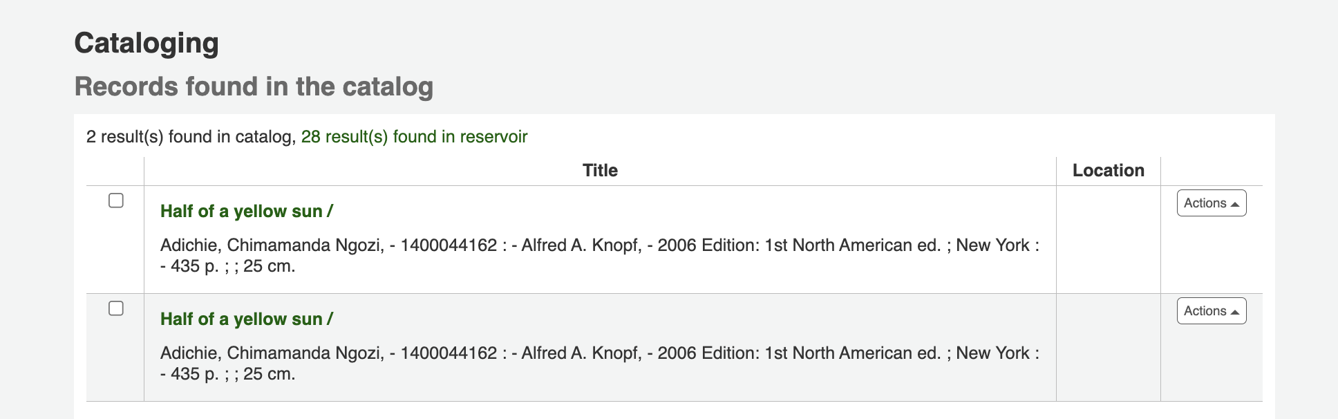Tick the first record's checkbox
1338x419 pixels.
click(x=116, y=201)
